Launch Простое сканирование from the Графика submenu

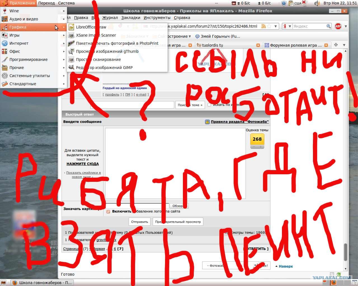coord(117,59)
